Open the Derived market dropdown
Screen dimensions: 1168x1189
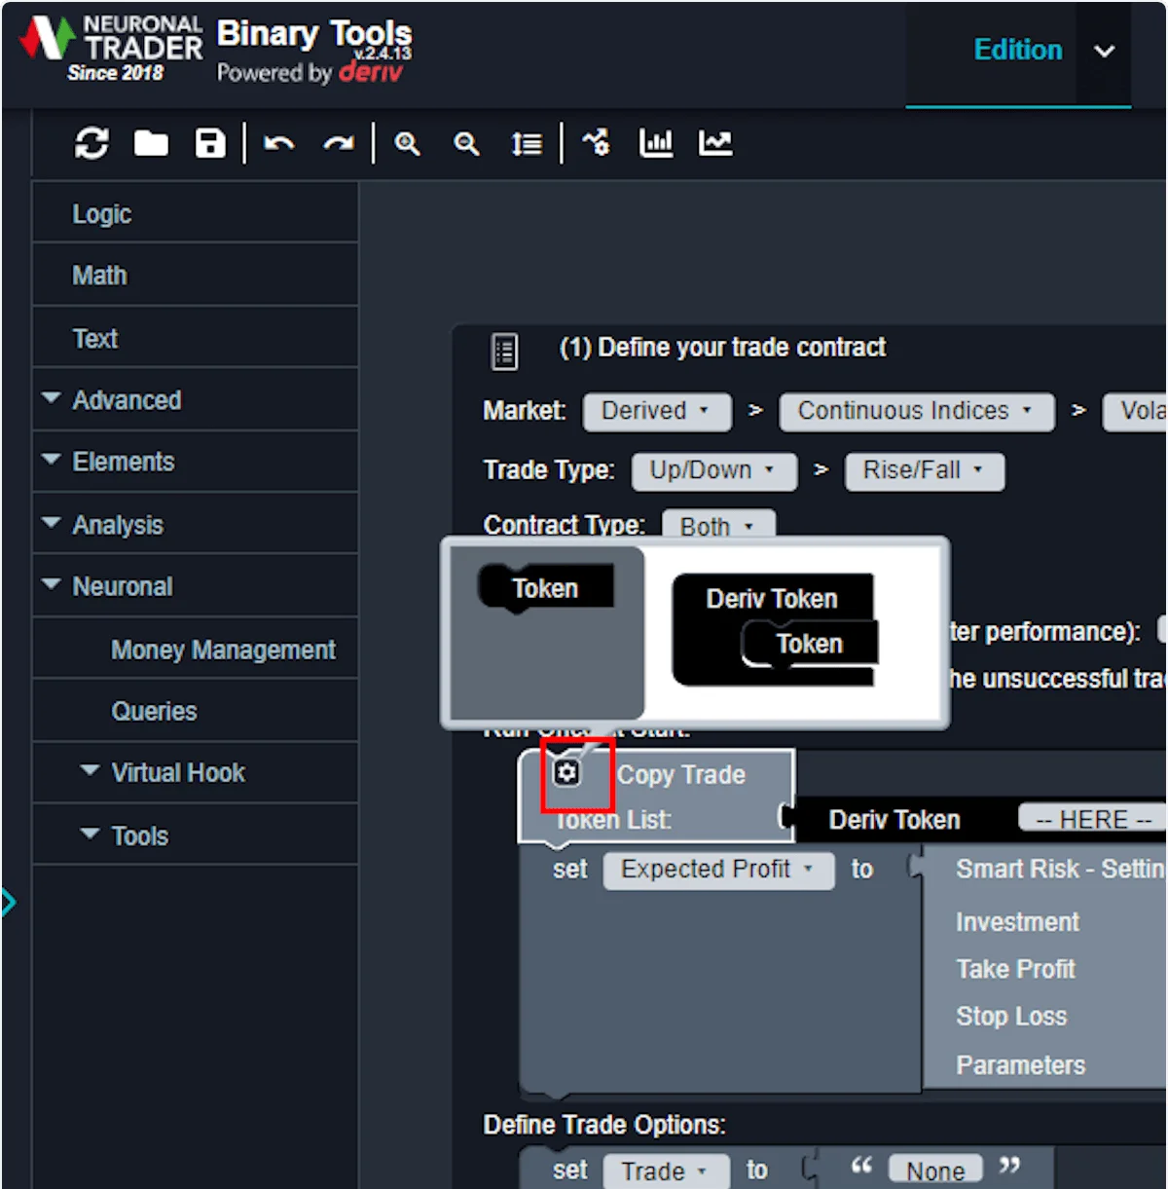656,411
